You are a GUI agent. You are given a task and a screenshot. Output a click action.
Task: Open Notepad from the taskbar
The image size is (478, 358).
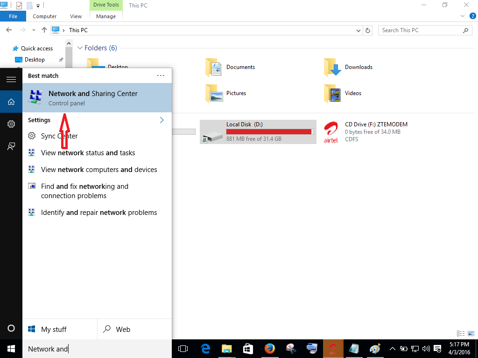pyautogui.click(x=353, y=349)
